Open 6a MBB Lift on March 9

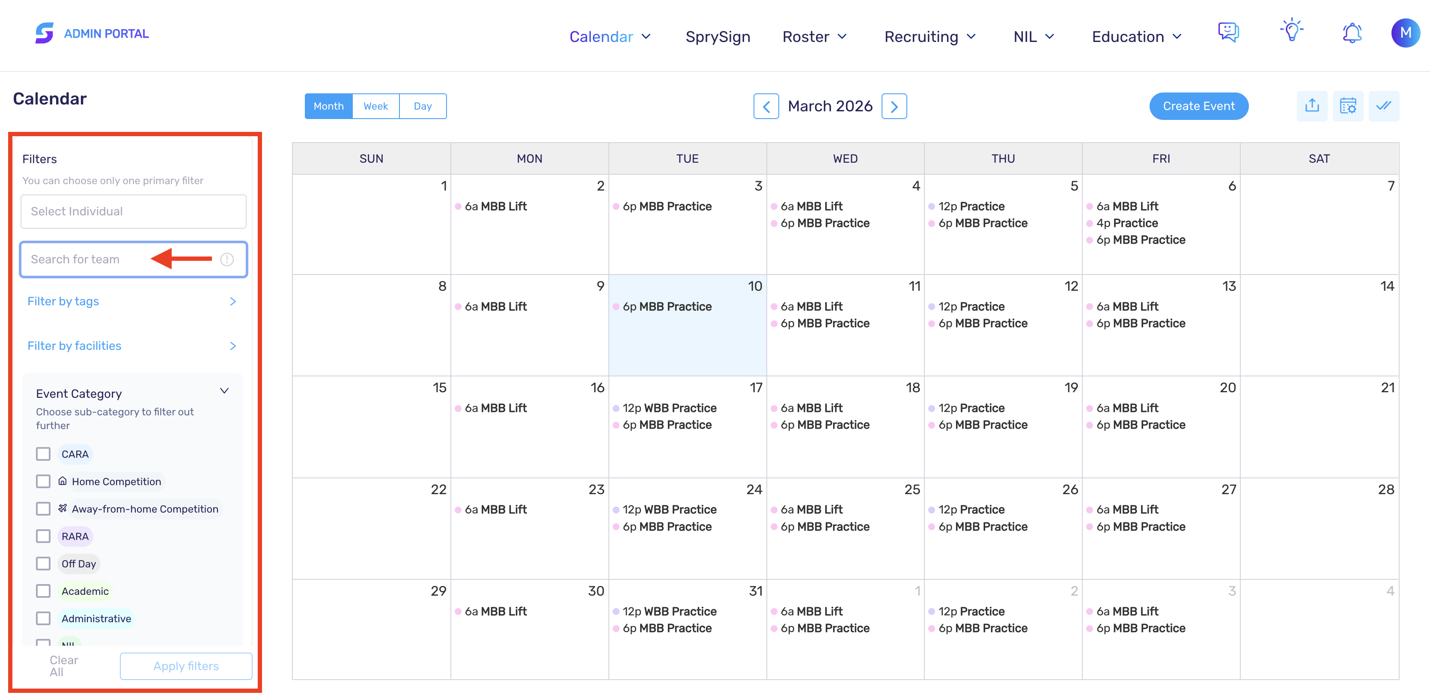tap(491, 306)
